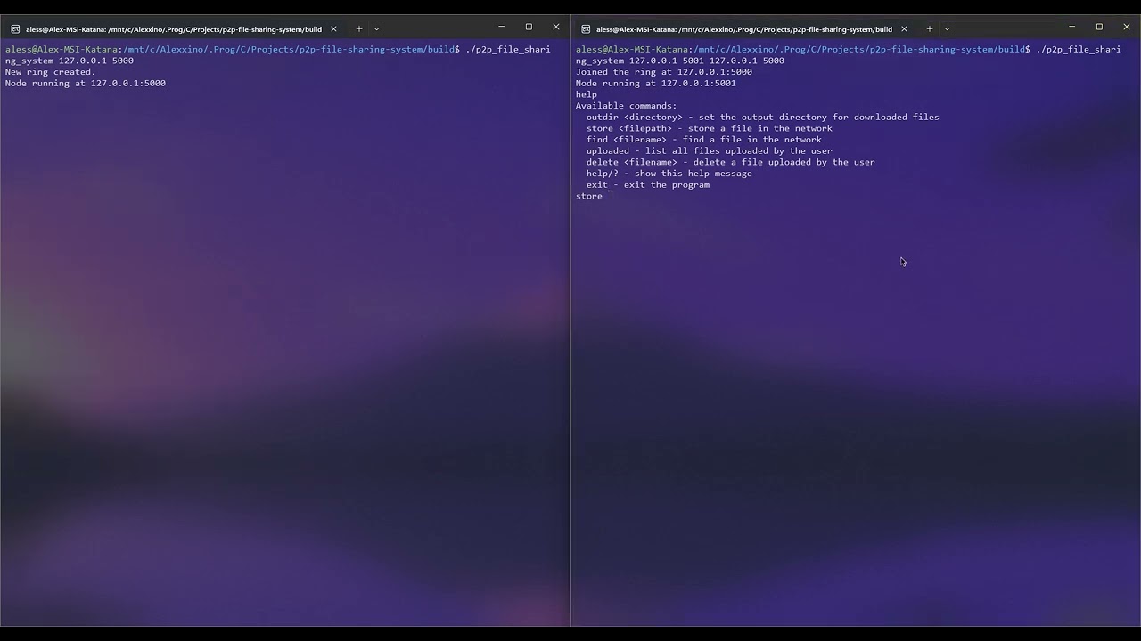This screenshot has width=1141, height=641.
Task: Expand the profile dropdown in the left terminal window
Action: (377, 29)
